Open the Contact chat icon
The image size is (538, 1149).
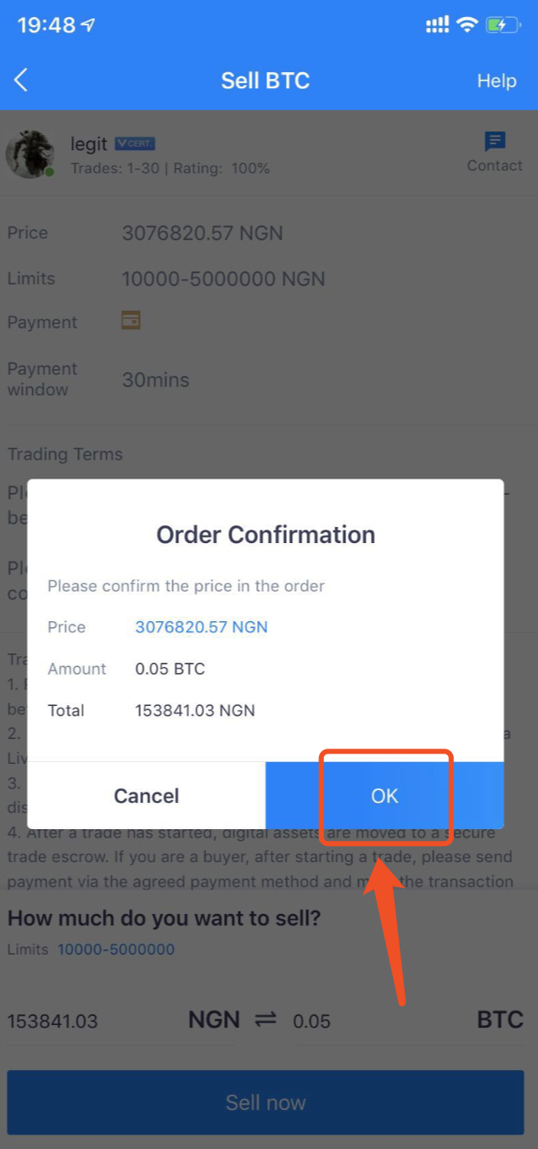pos(495,142)
